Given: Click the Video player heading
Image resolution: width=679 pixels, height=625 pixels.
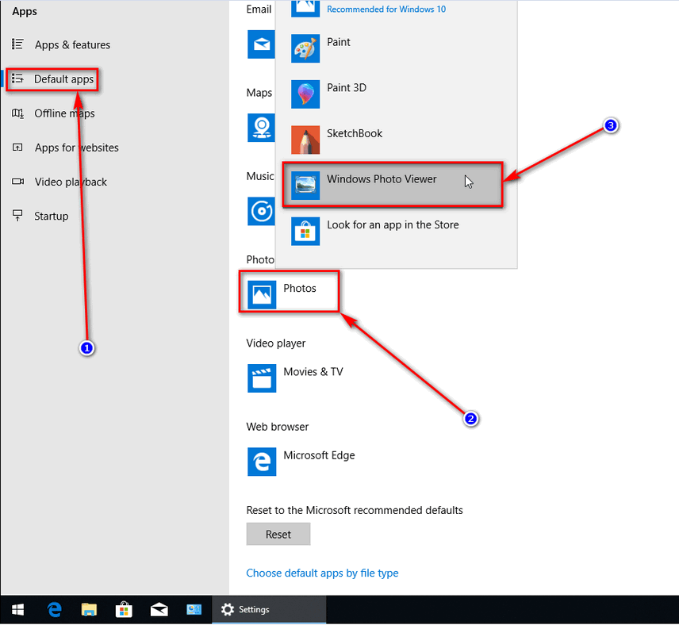Looking at the screenshot, I should point(276,343).
